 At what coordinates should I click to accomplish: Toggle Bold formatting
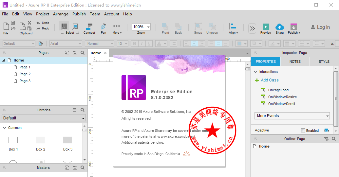tap(135, 44)
